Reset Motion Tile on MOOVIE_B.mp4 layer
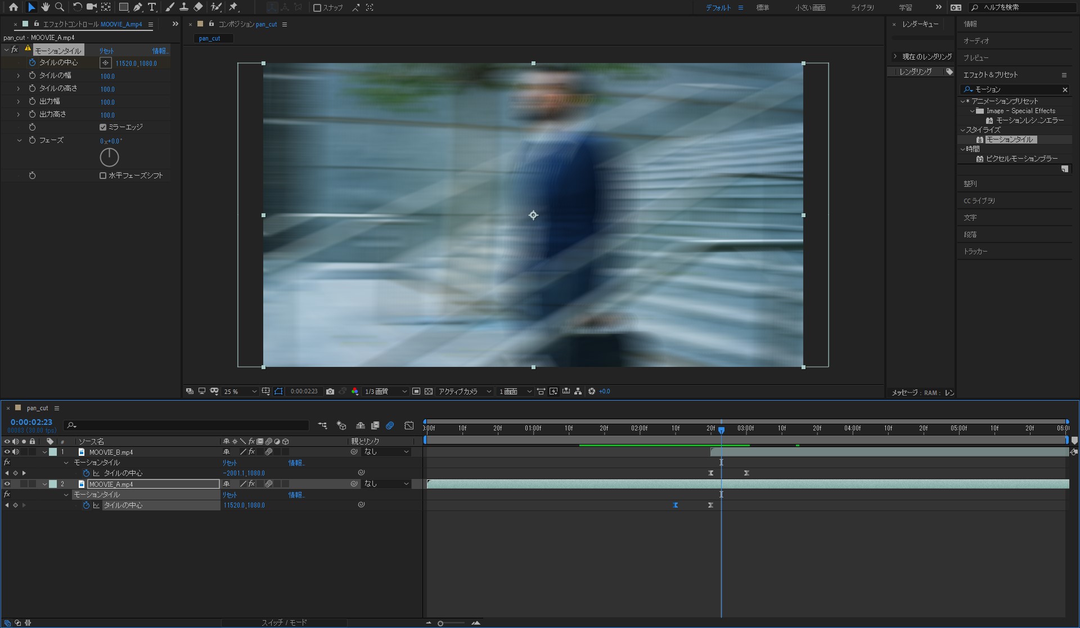Viewport: 1080px width, 628px height. point(229,463)
